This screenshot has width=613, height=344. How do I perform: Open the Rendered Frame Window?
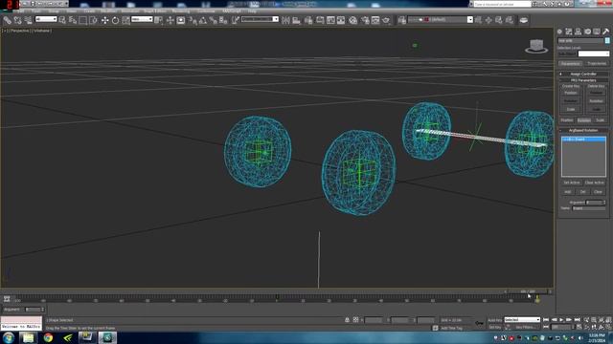[x=375, y=20]
